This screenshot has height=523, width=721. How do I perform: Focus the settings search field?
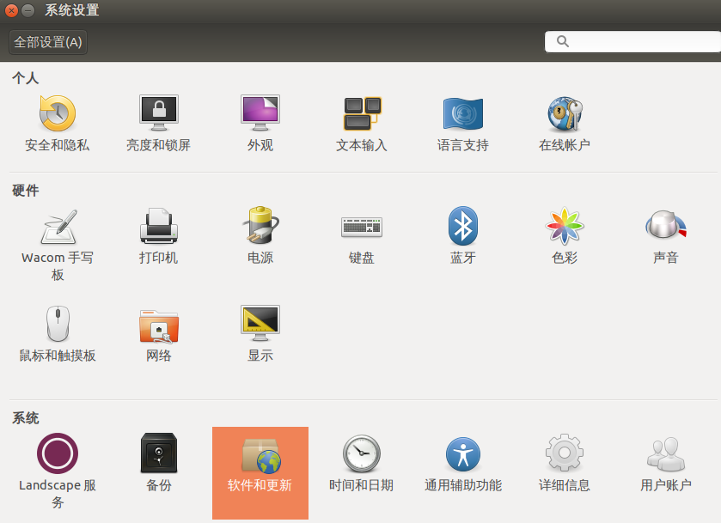[632, 42]
